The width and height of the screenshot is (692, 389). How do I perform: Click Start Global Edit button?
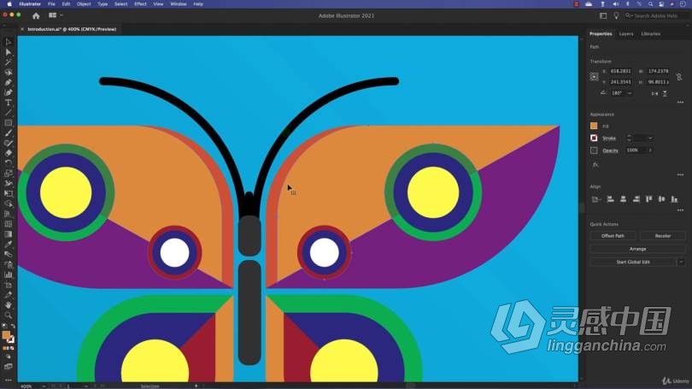tap(633, 262)
